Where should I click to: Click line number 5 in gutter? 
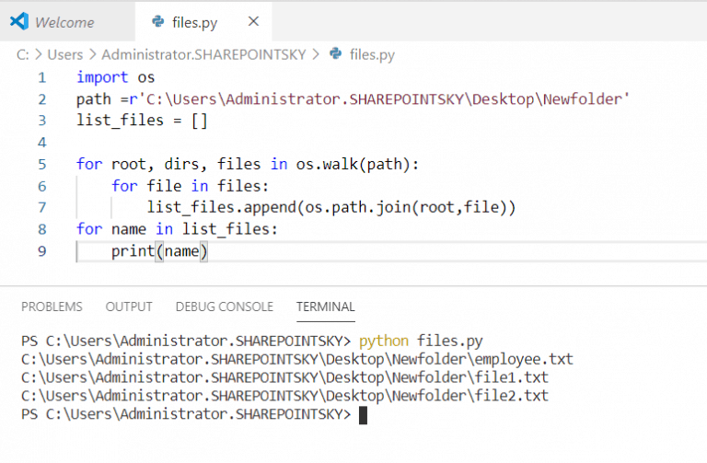coord(42,164)
